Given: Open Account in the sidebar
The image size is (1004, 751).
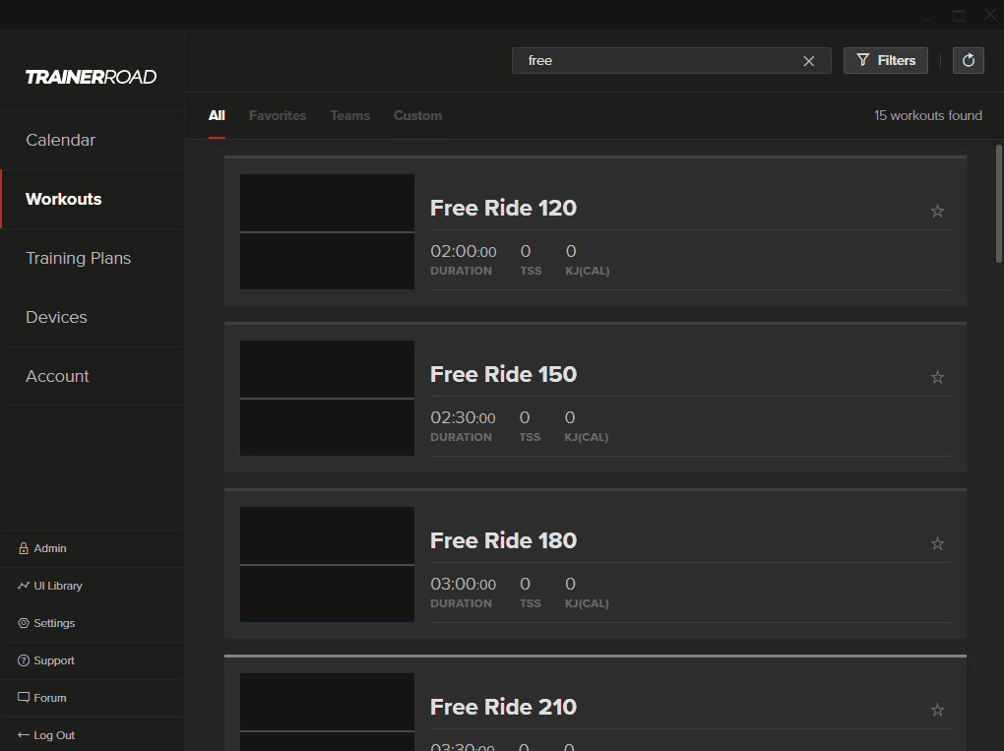Looking at the screenshot, I should [x=93, y=376].
